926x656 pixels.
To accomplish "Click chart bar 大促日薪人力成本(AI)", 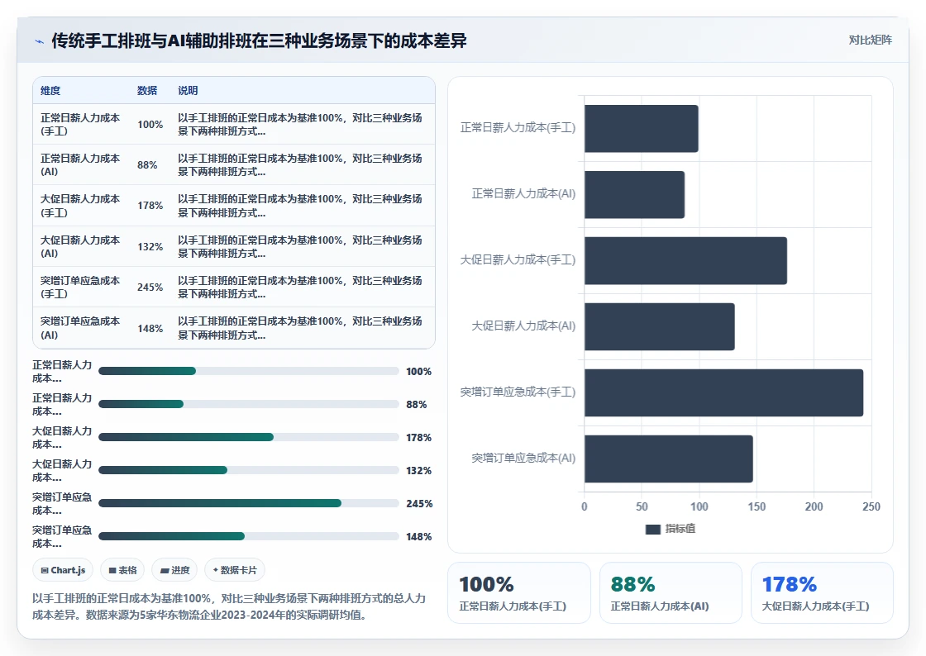I will [660, 327].
